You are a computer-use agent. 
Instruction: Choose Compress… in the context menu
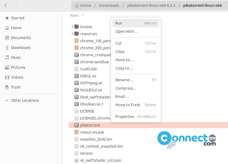tap(136, 88)
